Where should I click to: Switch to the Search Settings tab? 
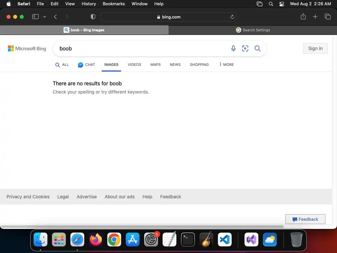click(253, 30)
